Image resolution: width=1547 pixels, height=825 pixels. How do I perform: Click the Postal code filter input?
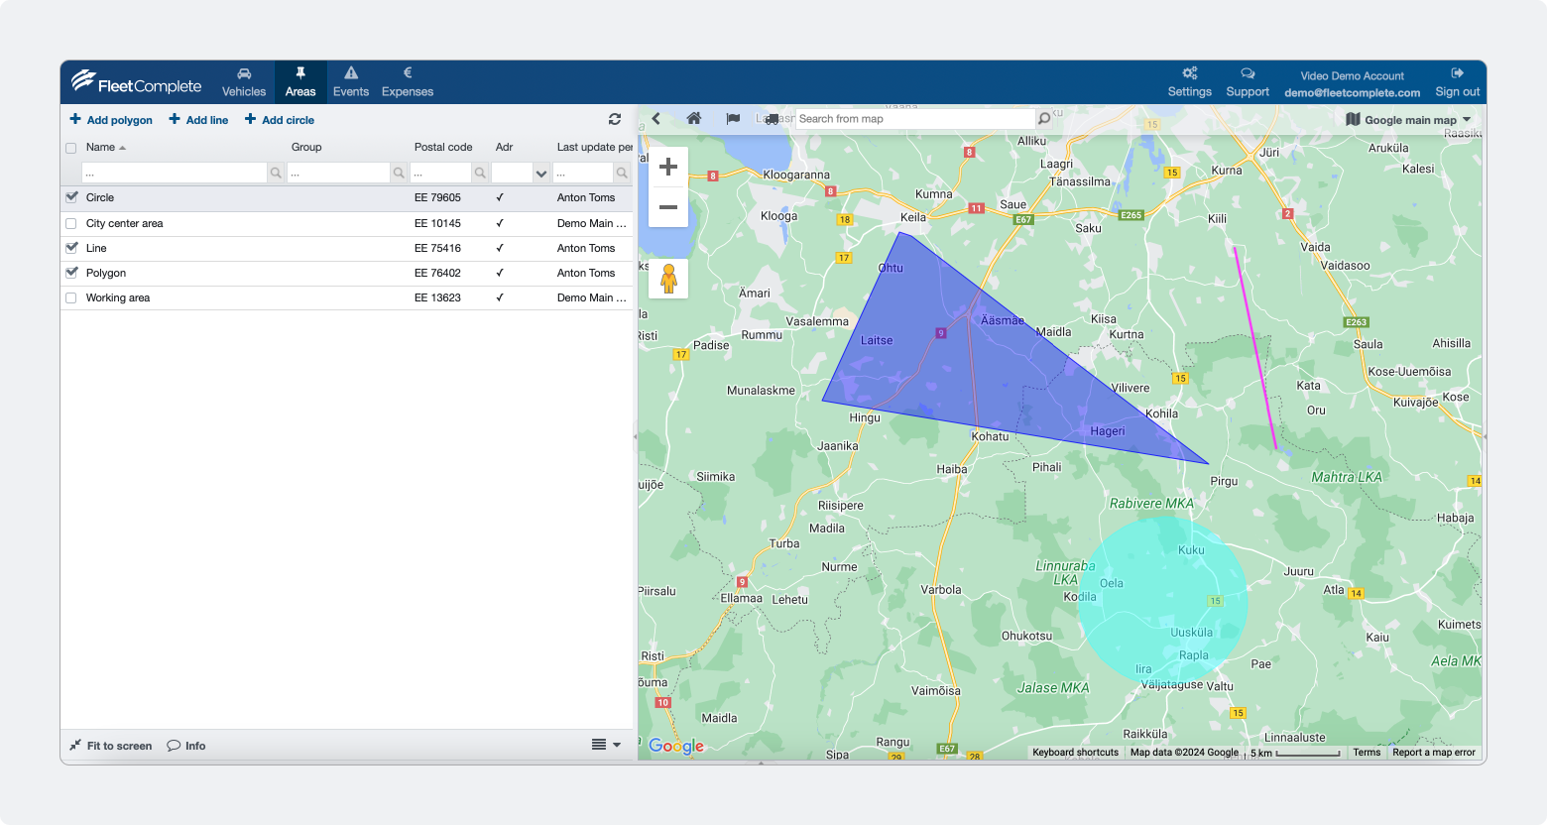pos(440,173)
